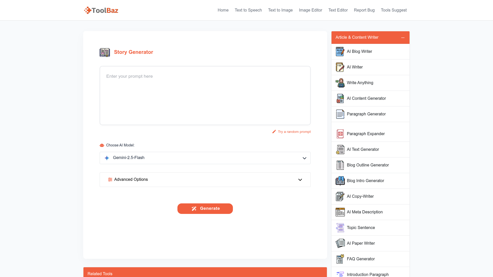Click the AI Content Generator icon

pyautogui.click(x=340, y=98)
